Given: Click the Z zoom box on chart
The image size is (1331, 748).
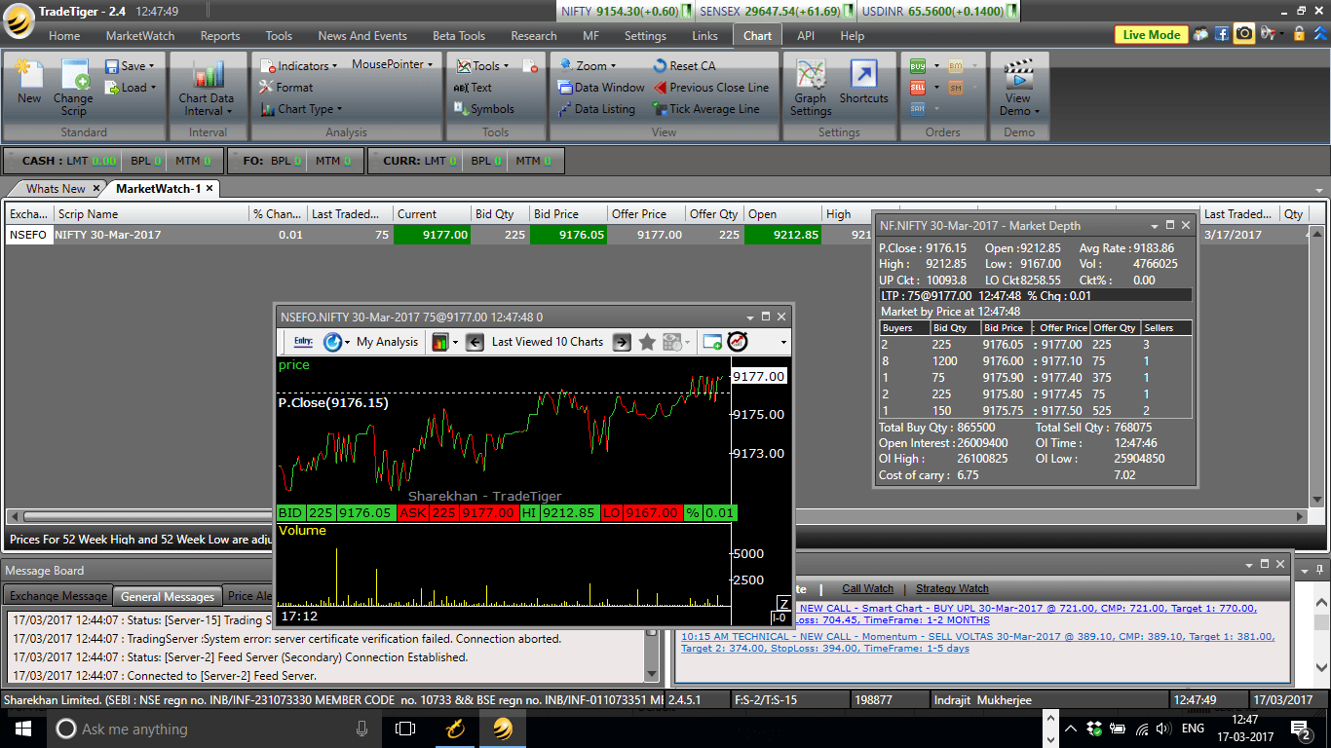Looking at the screenshot, I should (x=782, y=604).
